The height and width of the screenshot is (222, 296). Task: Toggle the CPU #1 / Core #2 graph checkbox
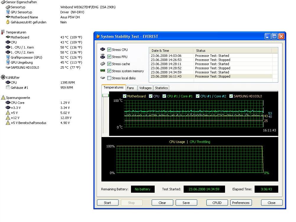coord(198,96)
